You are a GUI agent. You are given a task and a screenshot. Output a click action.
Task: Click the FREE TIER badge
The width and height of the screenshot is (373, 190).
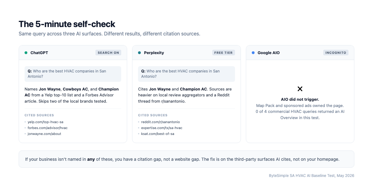(223, 53)
